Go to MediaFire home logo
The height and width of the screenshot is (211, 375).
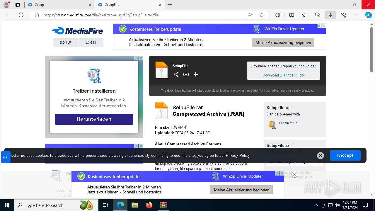[77, 31]
